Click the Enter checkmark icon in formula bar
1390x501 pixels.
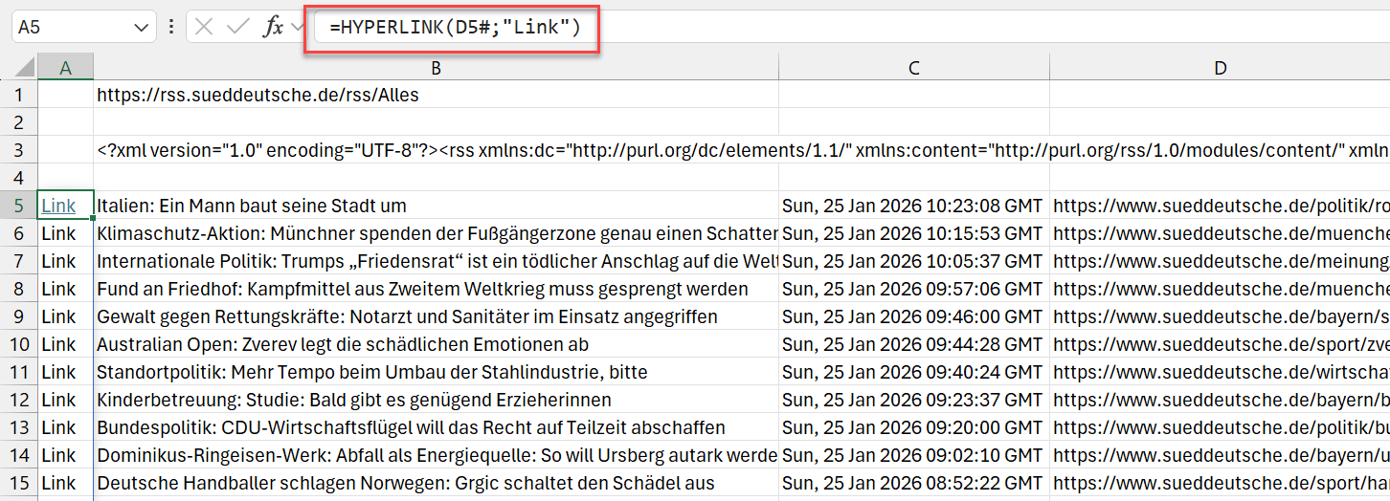[x=237, y=27]
